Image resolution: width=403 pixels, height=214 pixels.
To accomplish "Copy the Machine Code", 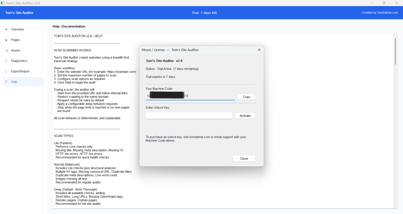I will click(246, 97).
